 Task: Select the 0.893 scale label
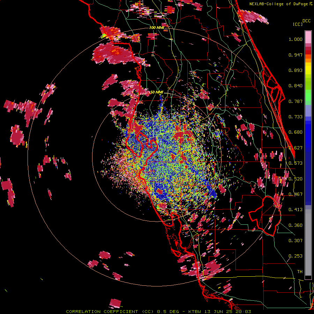pyautogui.click(x=296, y=70)
